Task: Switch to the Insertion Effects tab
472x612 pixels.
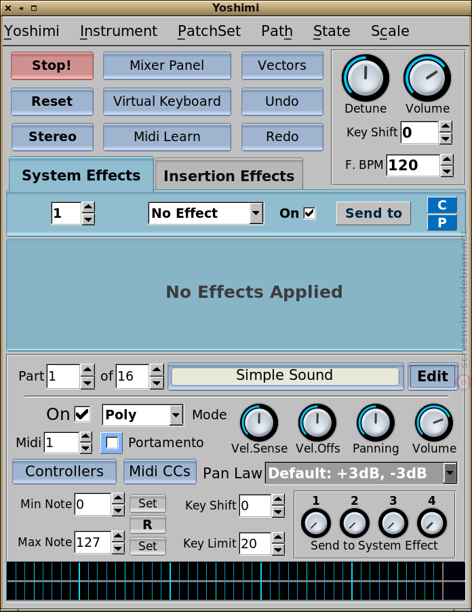Action: pos(229,176)
